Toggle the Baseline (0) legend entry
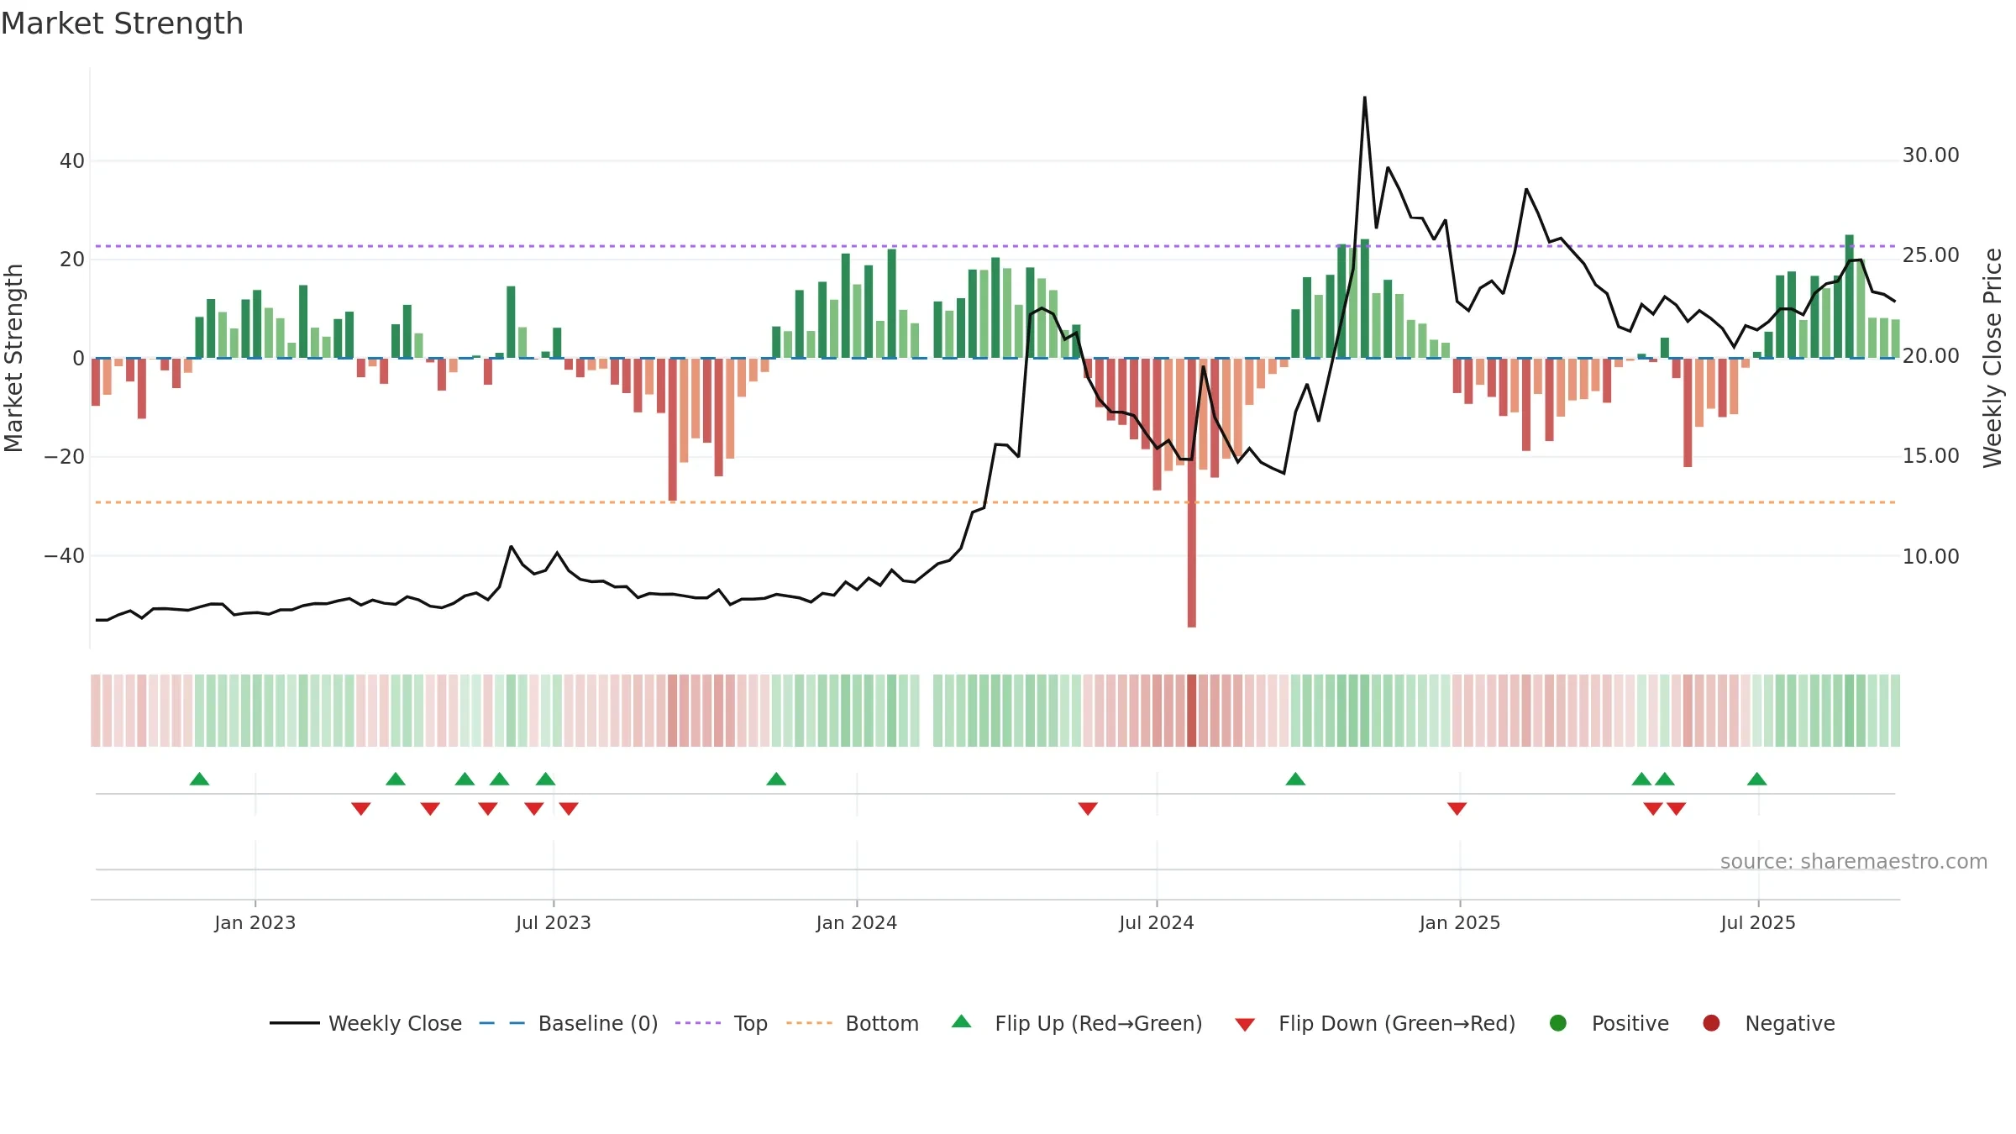The image size is (2016, 1134). point(568,1023)
